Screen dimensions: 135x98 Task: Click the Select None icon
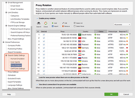(x=75, y=26)
